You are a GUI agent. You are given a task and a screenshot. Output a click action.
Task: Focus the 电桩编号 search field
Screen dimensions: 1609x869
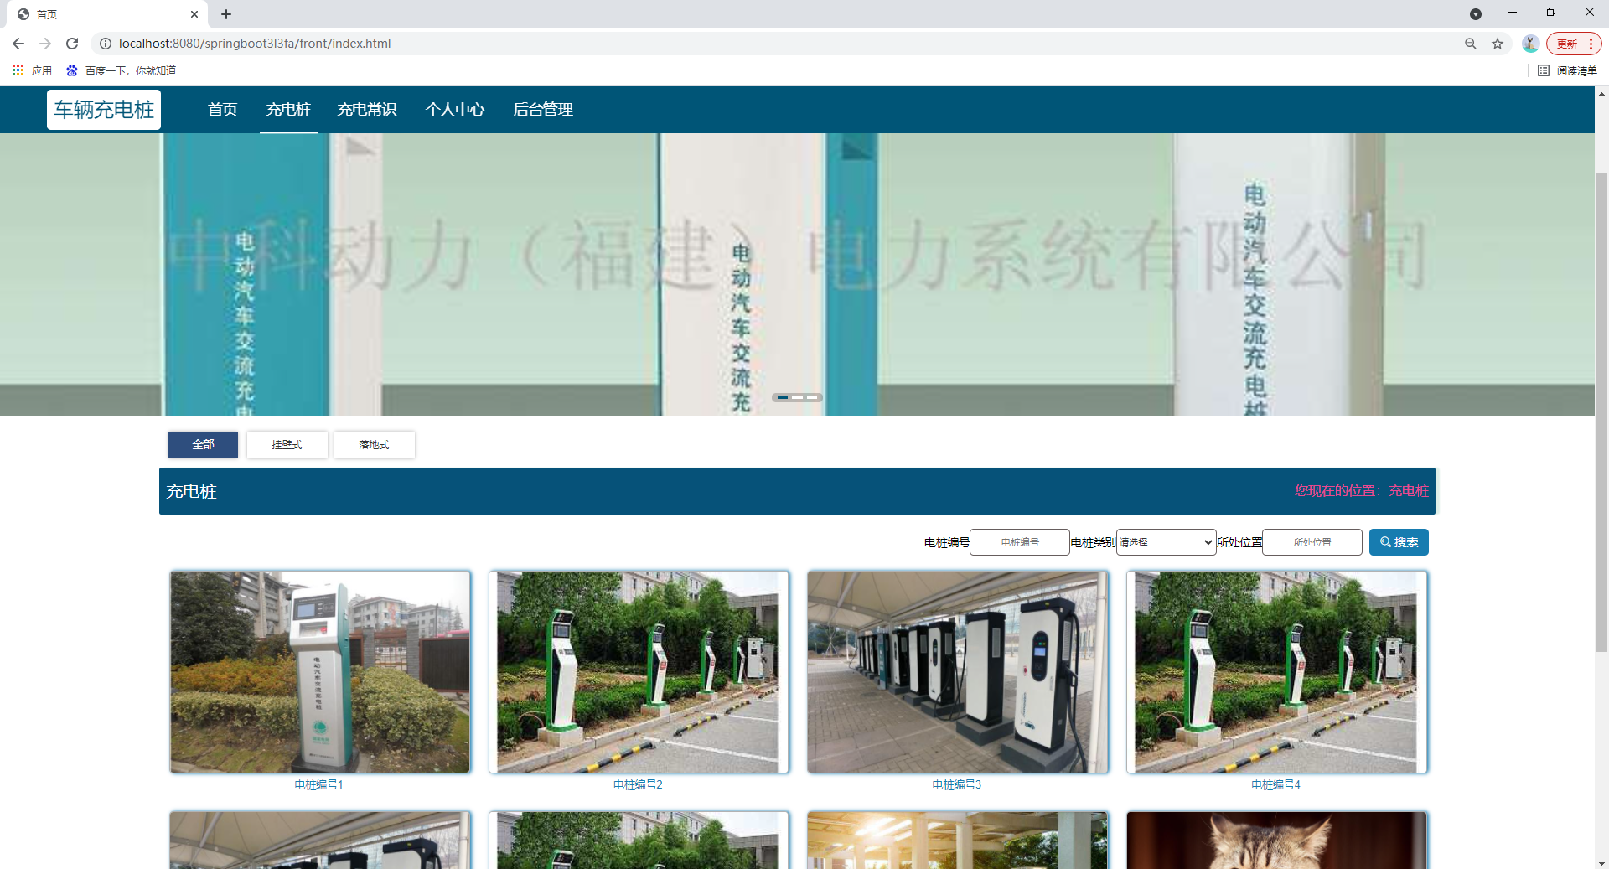1020,542
